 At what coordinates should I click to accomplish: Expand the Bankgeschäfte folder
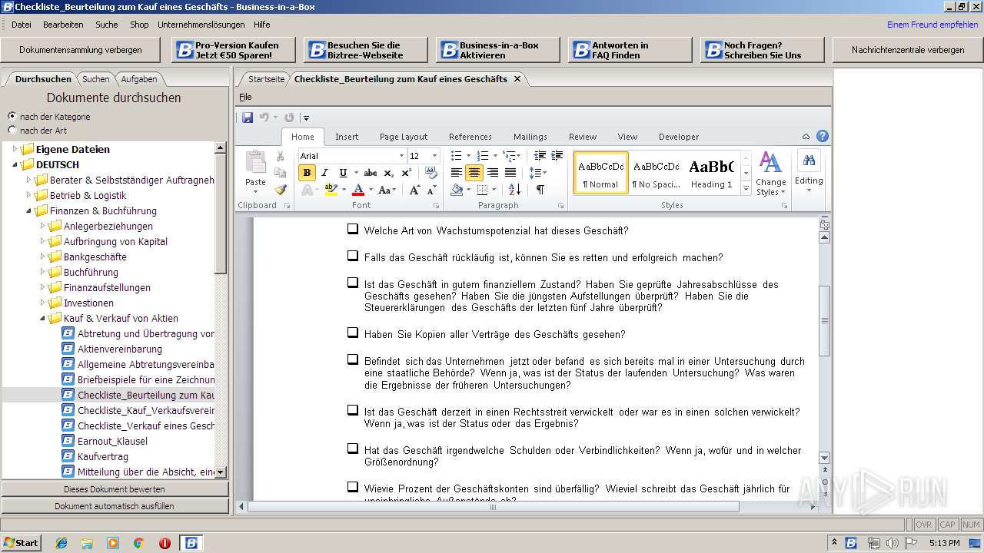click(x=42, y=257)
